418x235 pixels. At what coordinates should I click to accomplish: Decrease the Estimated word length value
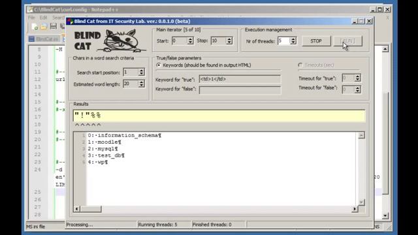pyautogui.click(x=142, y=86)
